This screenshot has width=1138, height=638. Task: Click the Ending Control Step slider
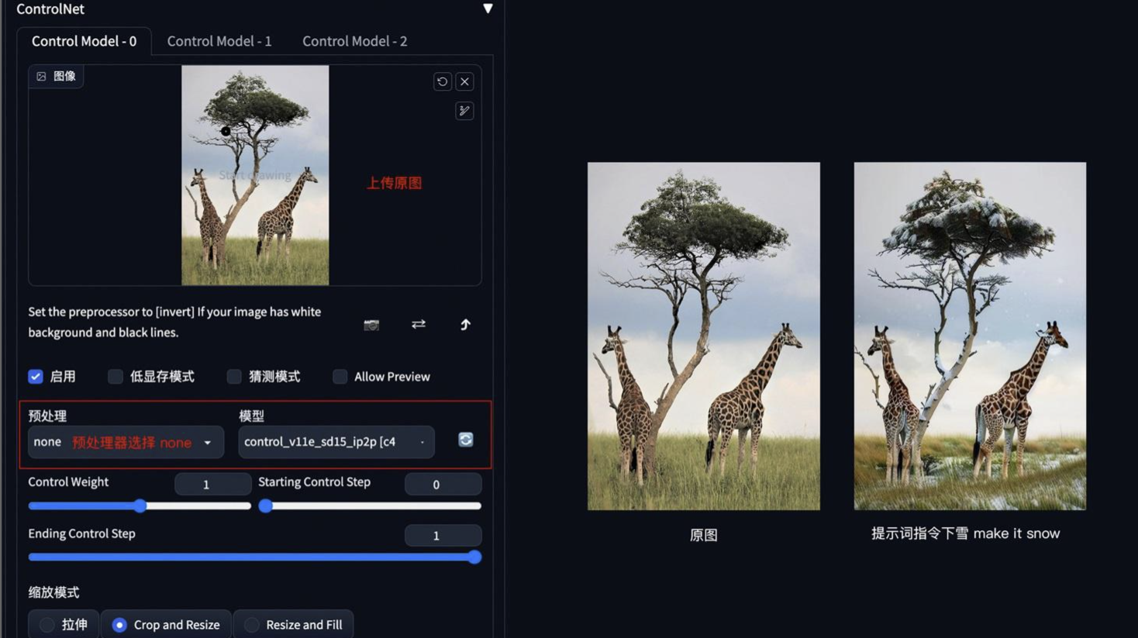(254, 557)
